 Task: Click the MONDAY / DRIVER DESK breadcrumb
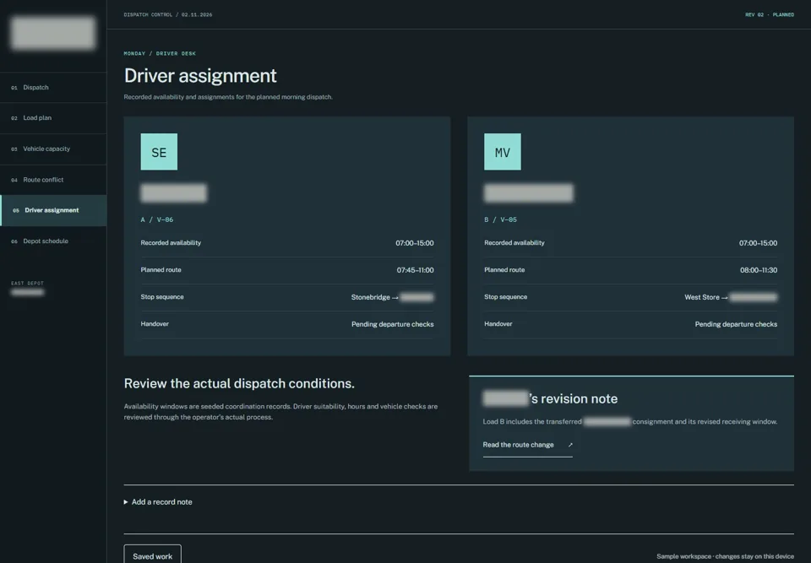pyautogui.click(x=160, y=53)
